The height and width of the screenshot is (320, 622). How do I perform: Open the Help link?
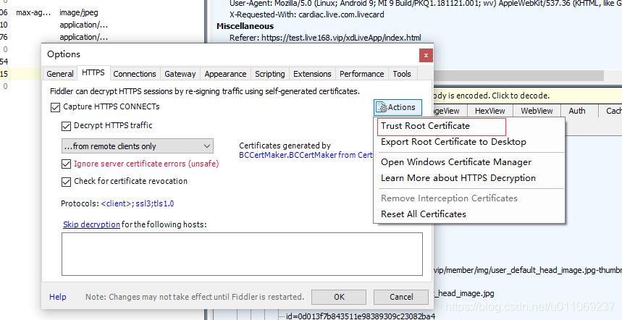tap(57, 297)
